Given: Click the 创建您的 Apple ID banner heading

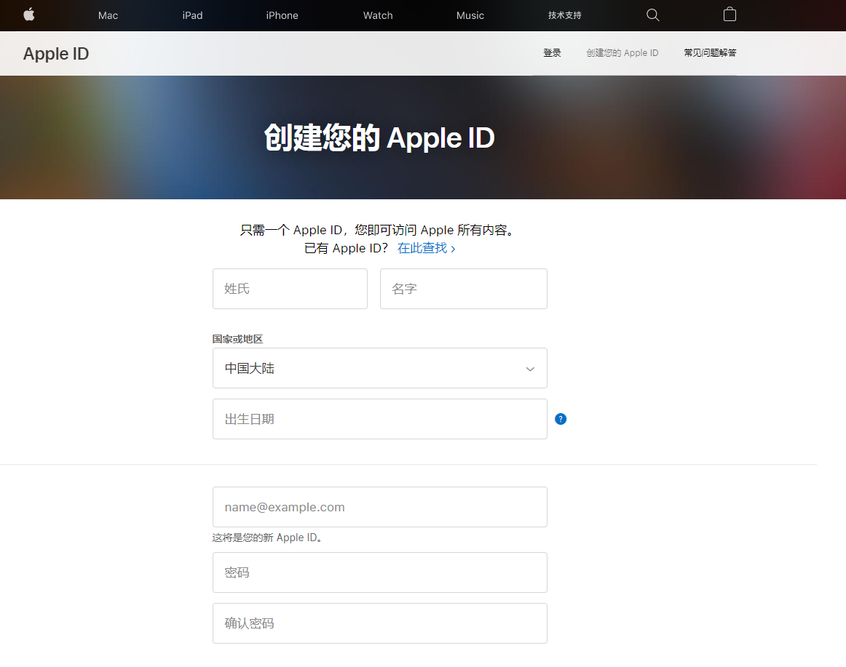Looking at the screenshot, I should point(379,137).
